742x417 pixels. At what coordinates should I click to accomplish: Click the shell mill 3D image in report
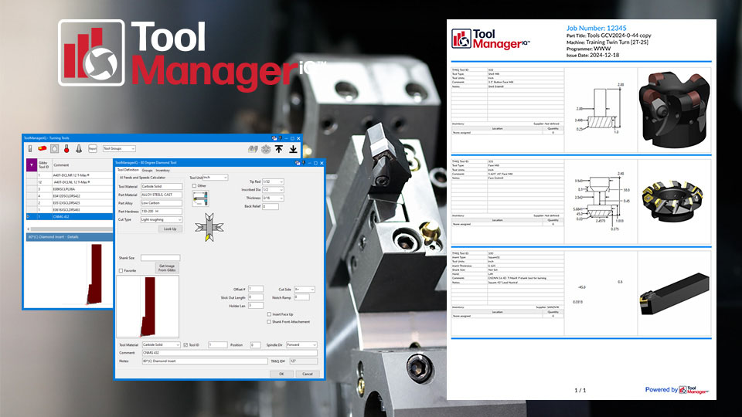pyautogui.click(x=674, y=110)
